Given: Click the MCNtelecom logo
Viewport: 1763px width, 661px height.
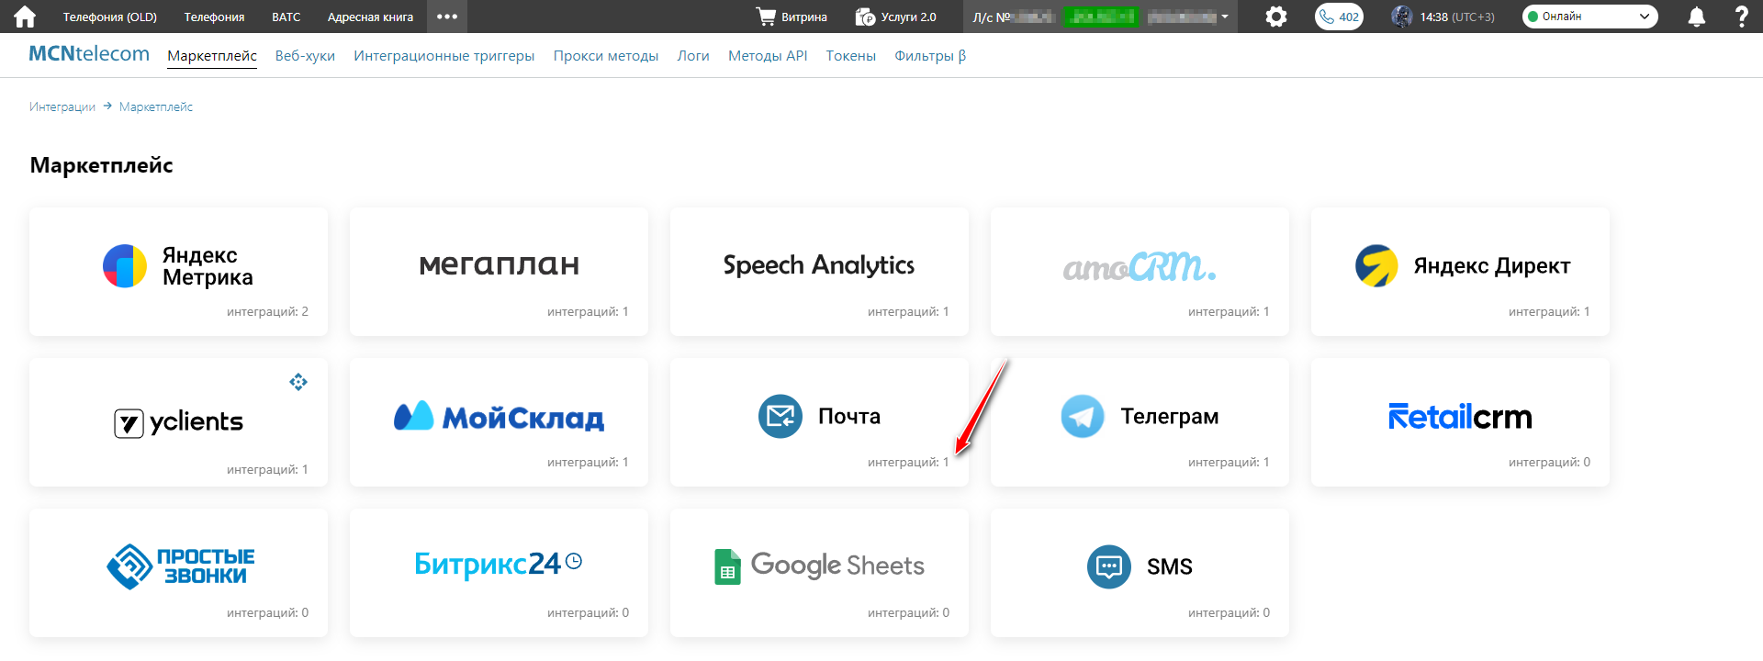Looking at the screenshot, I should (x=89, y=54).
